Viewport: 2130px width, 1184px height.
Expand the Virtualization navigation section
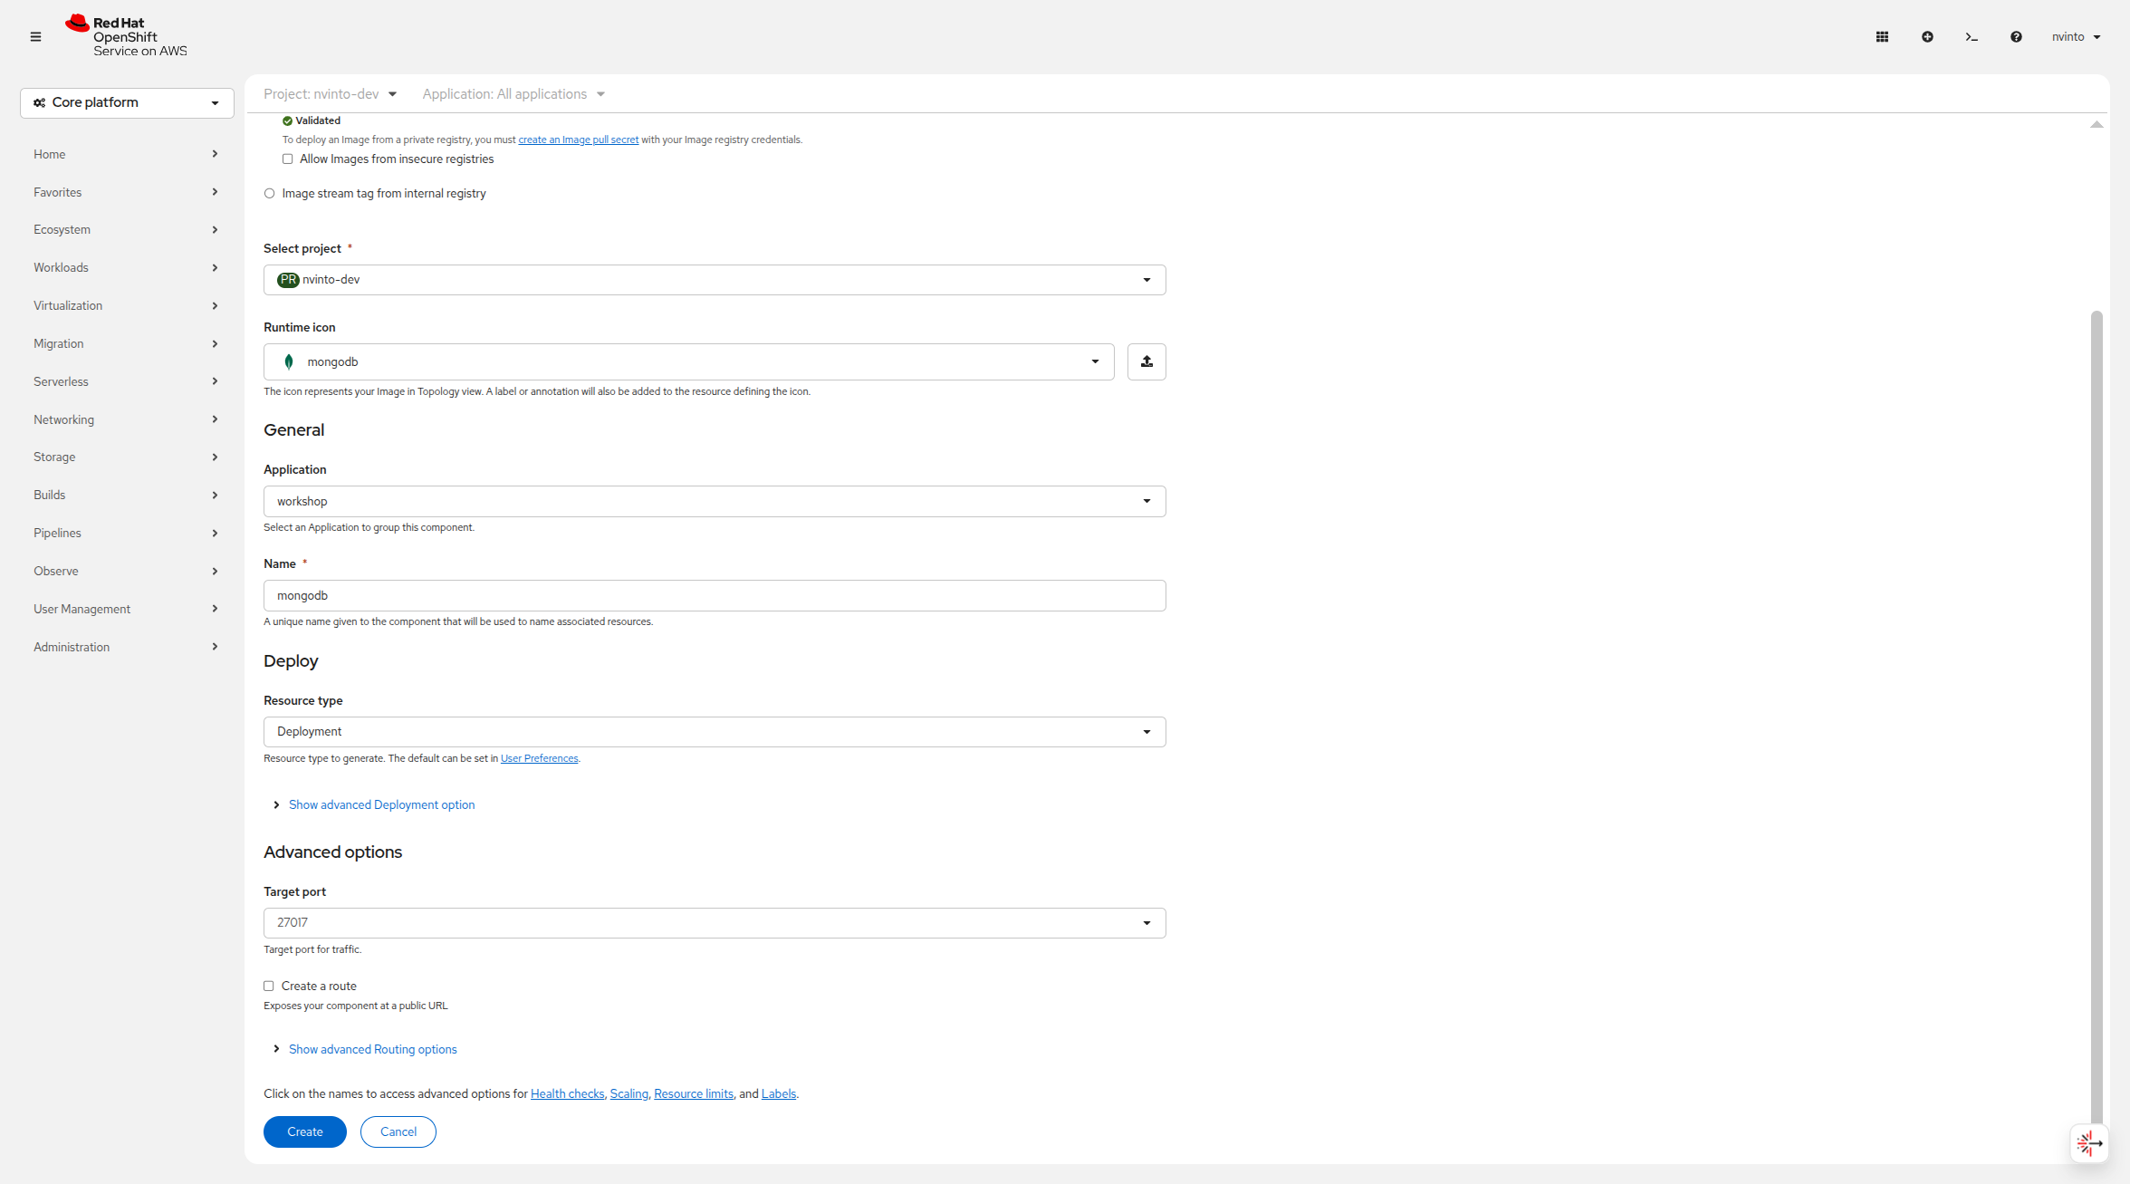point(127,306)
